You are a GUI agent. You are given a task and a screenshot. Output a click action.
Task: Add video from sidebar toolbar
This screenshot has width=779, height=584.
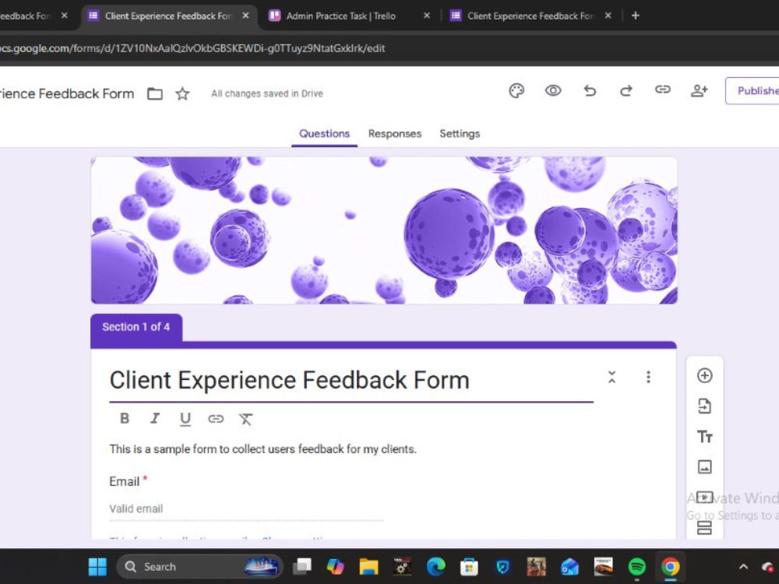pos(704,497)
